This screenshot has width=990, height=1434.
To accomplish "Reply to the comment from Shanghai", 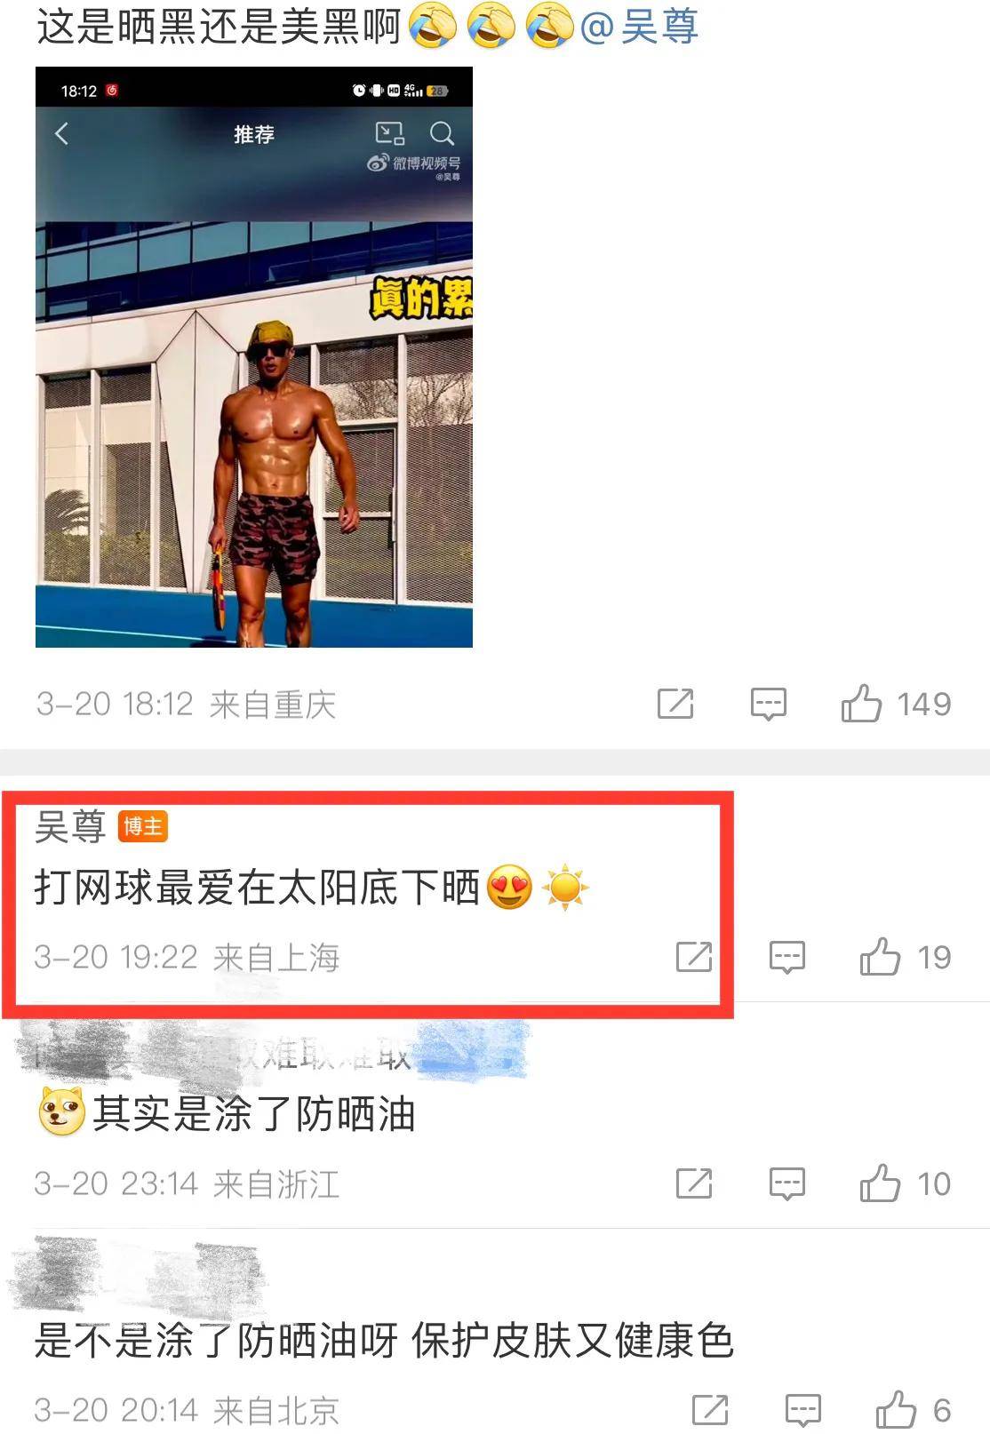I will 786,957.
